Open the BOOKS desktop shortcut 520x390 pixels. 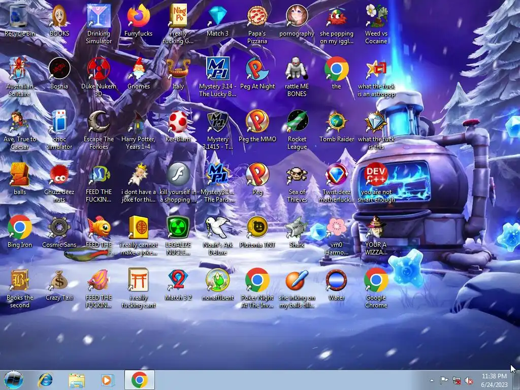click(59, 20)
